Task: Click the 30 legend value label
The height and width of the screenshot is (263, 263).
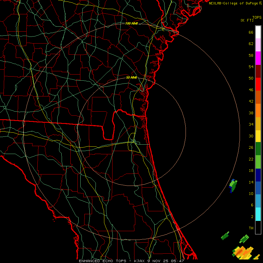Action: pos(251,136)
